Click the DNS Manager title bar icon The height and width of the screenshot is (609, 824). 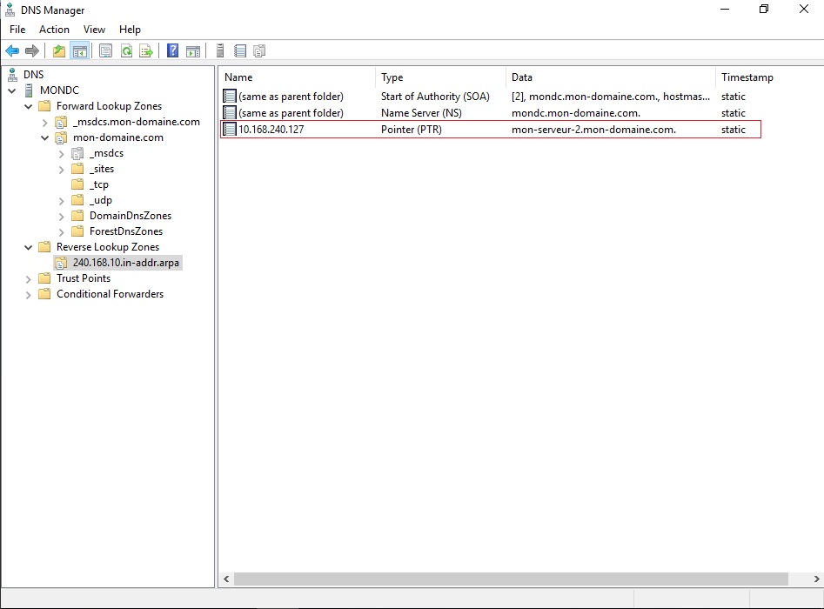click(x=10, y=10)
